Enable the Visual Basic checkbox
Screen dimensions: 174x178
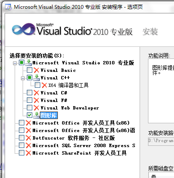click(x=29, y=70)
